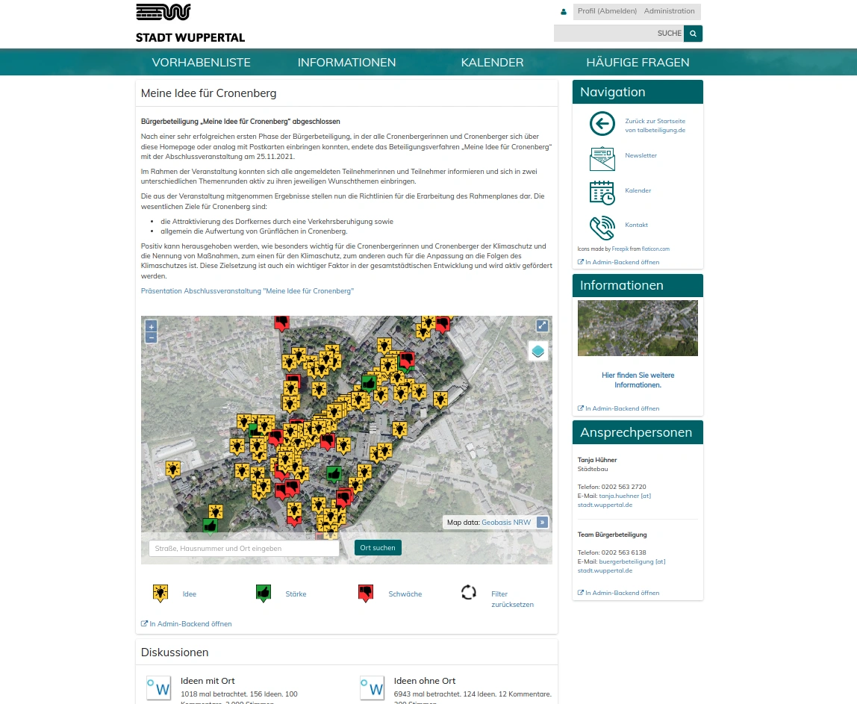This screenshot has width=857, height=704.
Task: Click the Cronenberg aerial photo thumbnail
Action: click(x=638, y=328)
